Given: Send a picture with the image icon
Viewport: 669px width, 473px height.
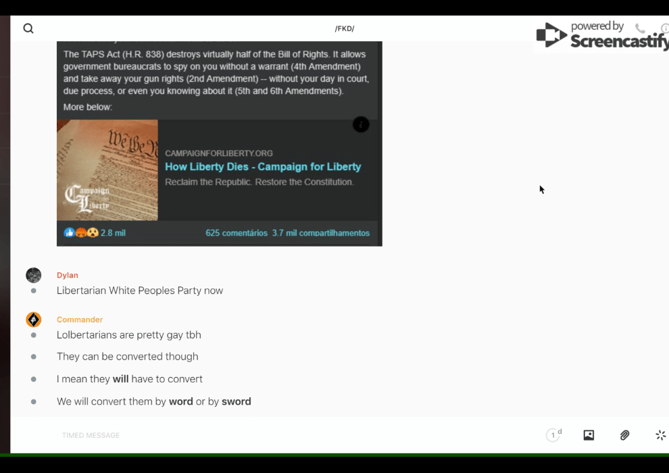Looking at the screenshot, I should click(589, 435).
